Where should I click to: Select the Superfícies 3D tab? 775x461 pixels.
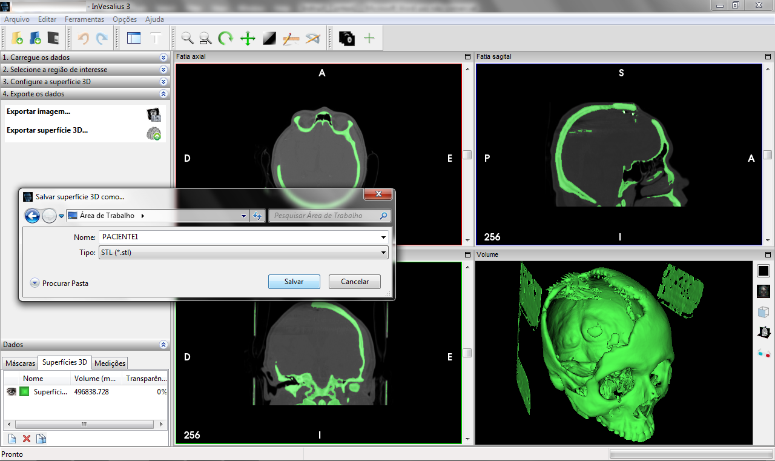point(65,362)
